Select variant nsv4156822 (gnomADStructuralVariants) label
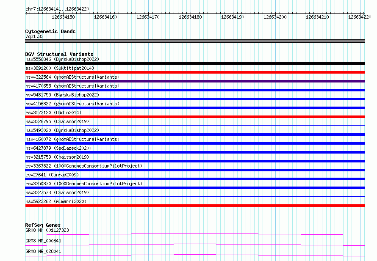 [x=72, y=104]
